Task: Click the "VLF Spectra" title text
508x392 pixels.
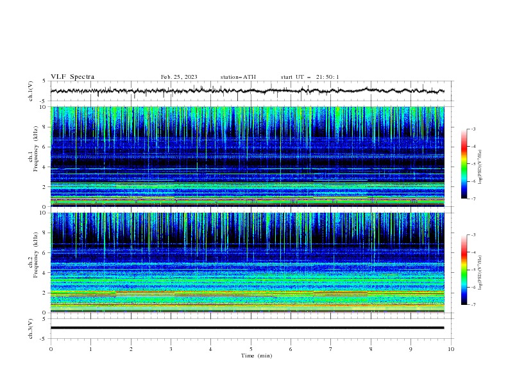Action: [72, 77]
